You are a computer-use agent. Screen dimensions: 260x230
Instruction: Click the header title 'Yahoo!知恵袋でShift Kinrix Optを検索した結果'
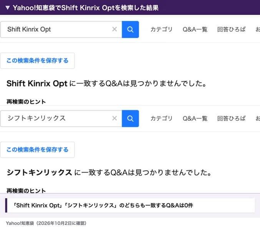(86, 8)
